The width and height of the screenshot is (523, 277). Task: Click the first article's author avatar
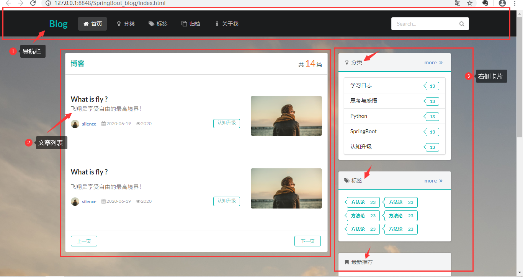pos(75,124)
